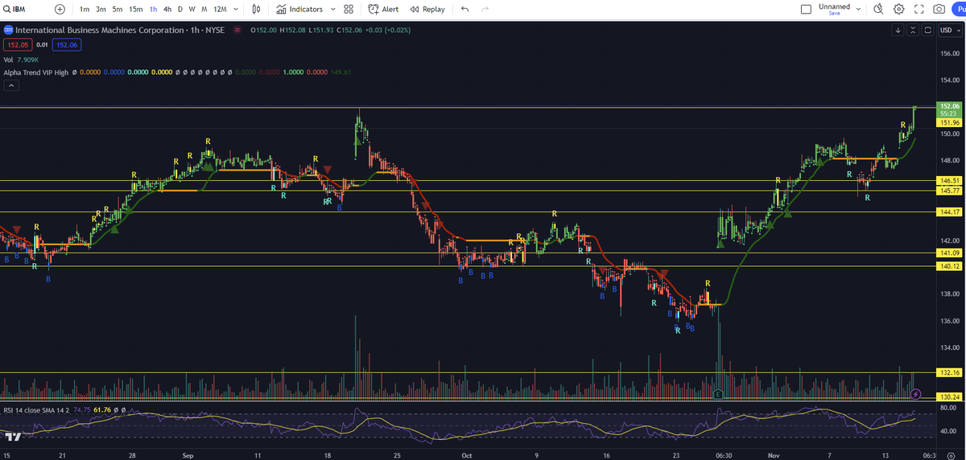Save the chart layout via Save link
966x460 pixels.
tap(834, 14)
